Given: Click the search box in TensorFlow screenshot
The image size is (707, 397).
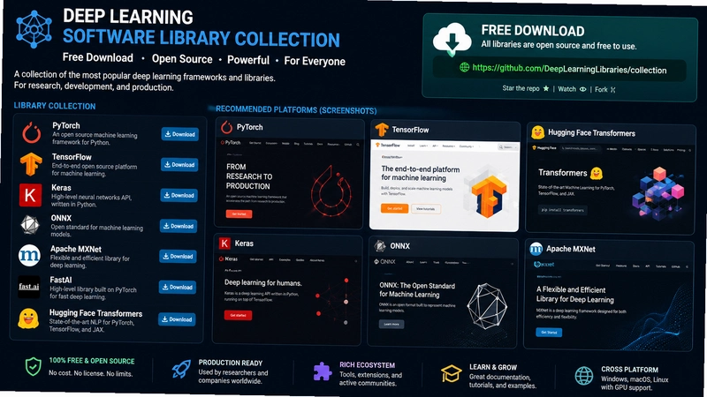Looking at the screenshot, I should click(506, 147).
